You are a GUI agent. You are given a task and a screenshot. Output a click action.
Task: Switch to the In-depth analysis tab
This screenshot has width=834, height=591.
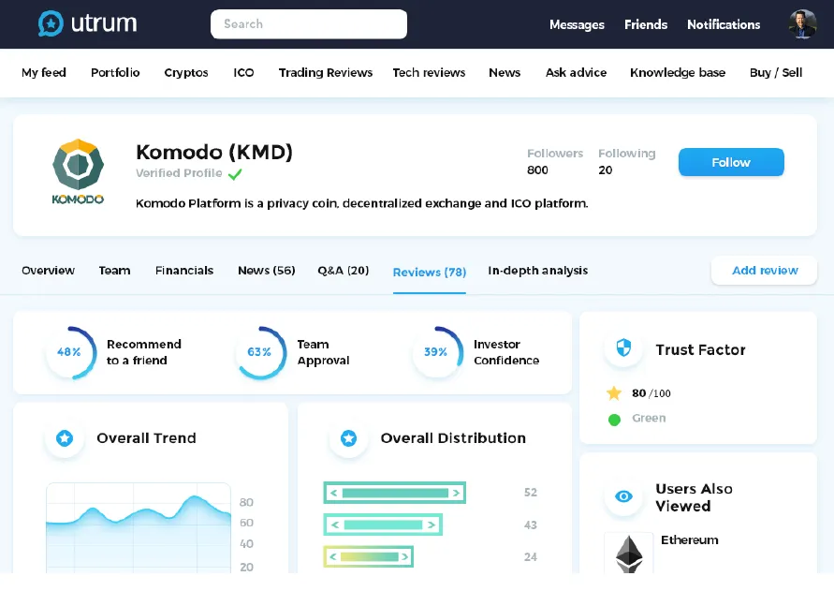[537, 271]
